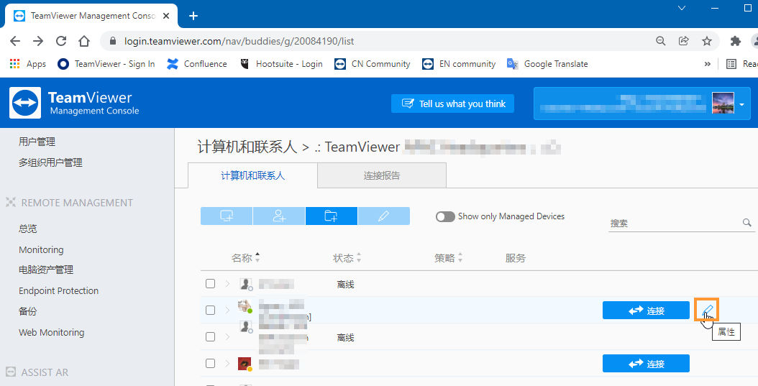Click the share page icon in address bar

point(683,41)
